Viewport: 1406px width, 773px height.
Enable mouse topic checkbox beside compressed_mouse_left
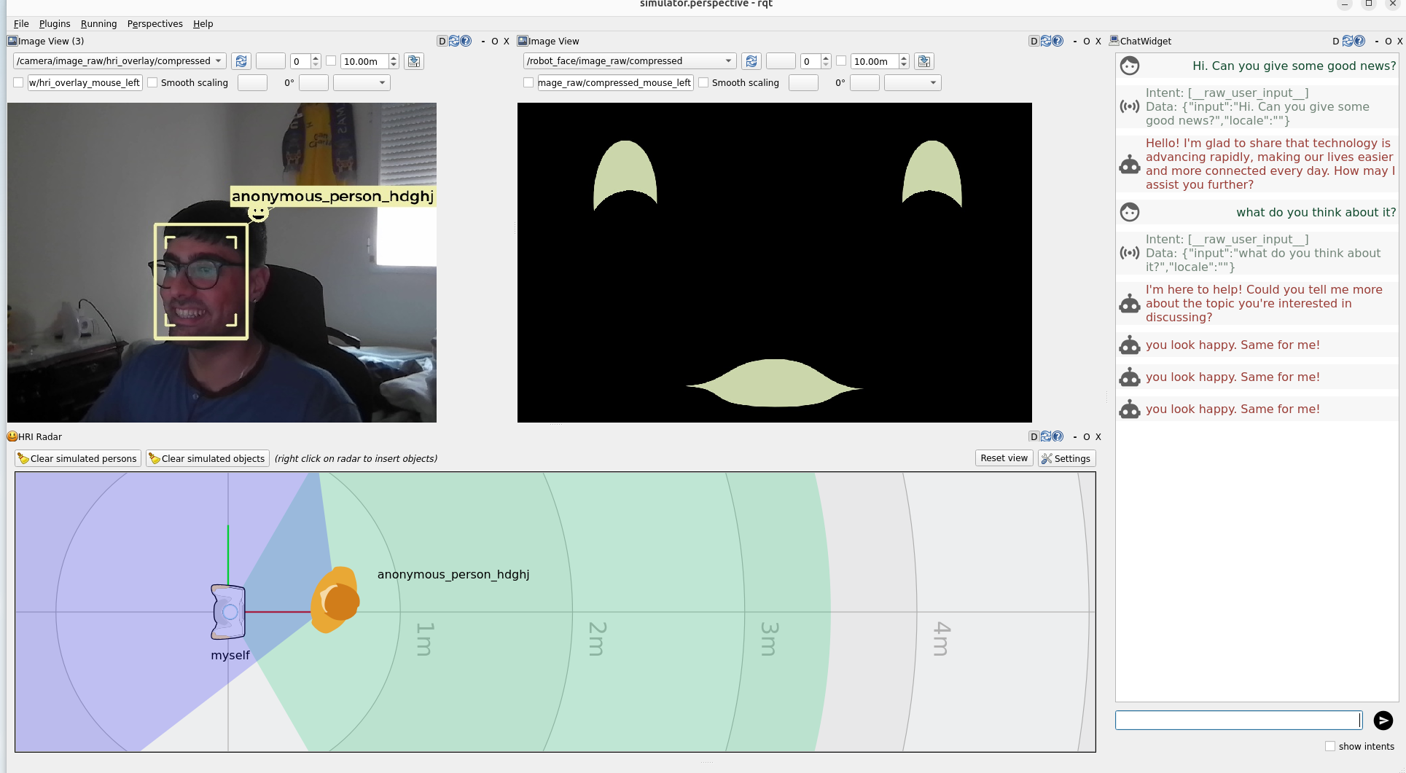528,82
